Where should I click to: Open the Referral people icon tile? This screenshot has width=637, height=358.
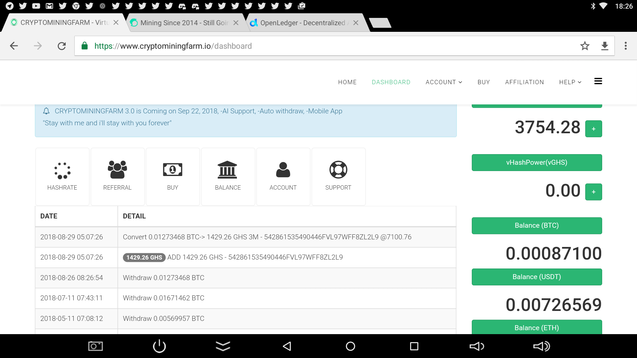pos(117,176)
